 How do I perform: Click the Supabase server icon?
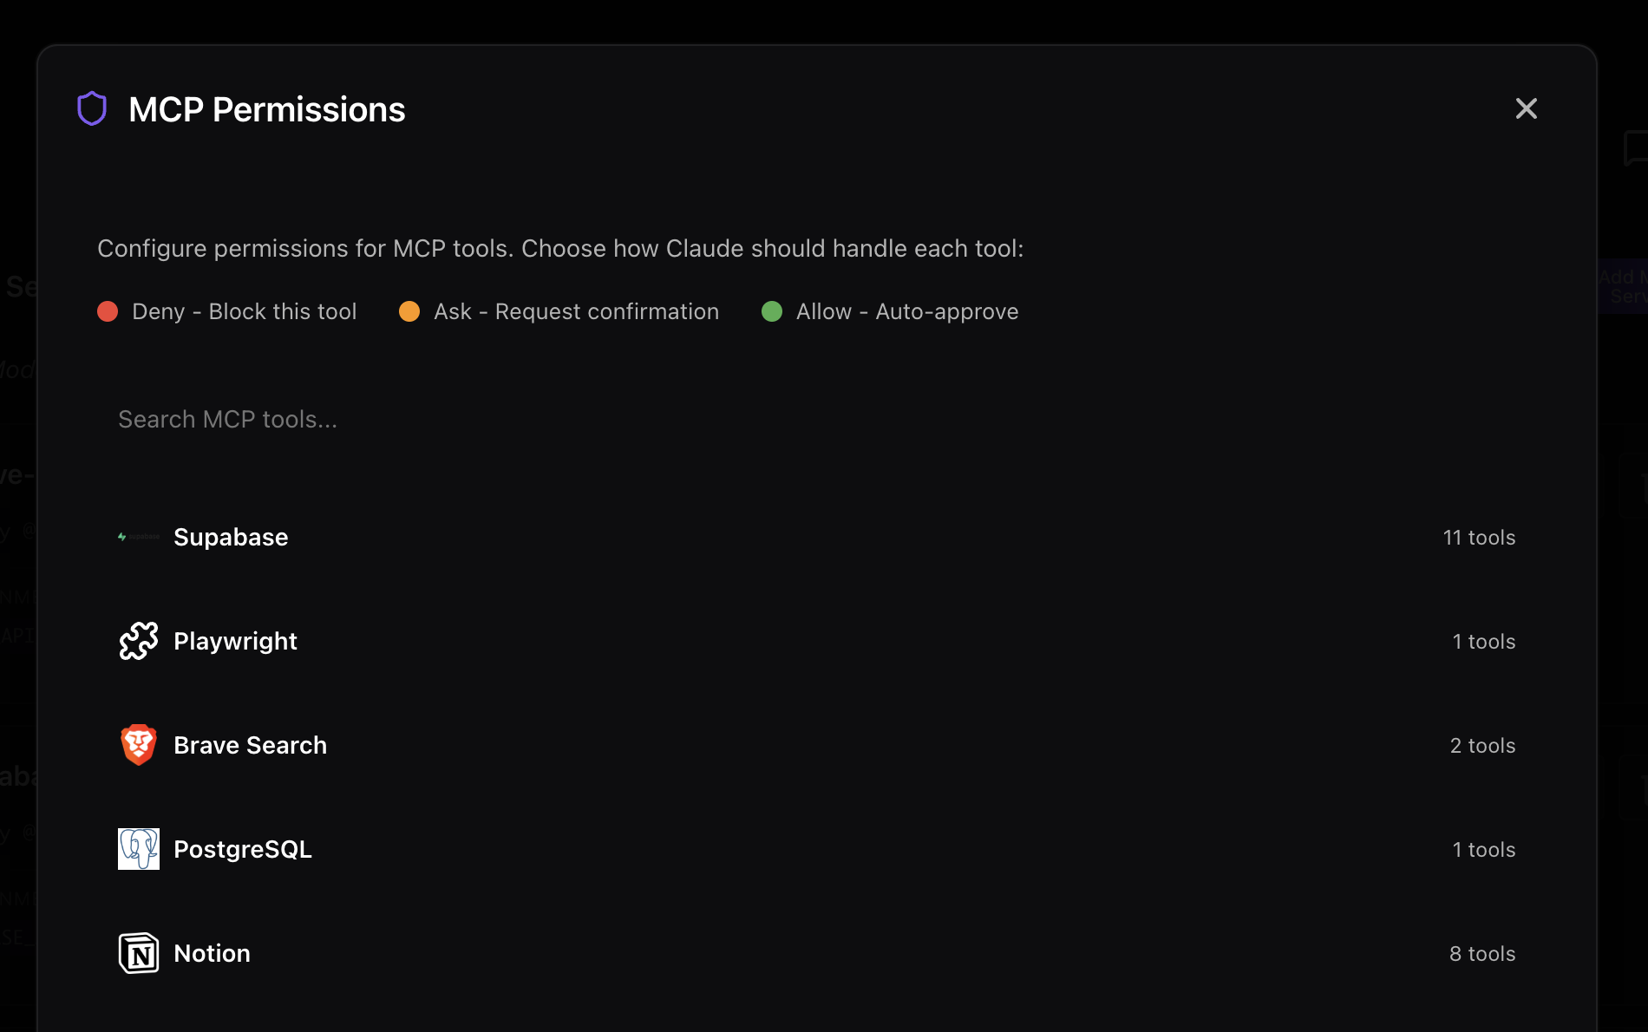[138, 537]
